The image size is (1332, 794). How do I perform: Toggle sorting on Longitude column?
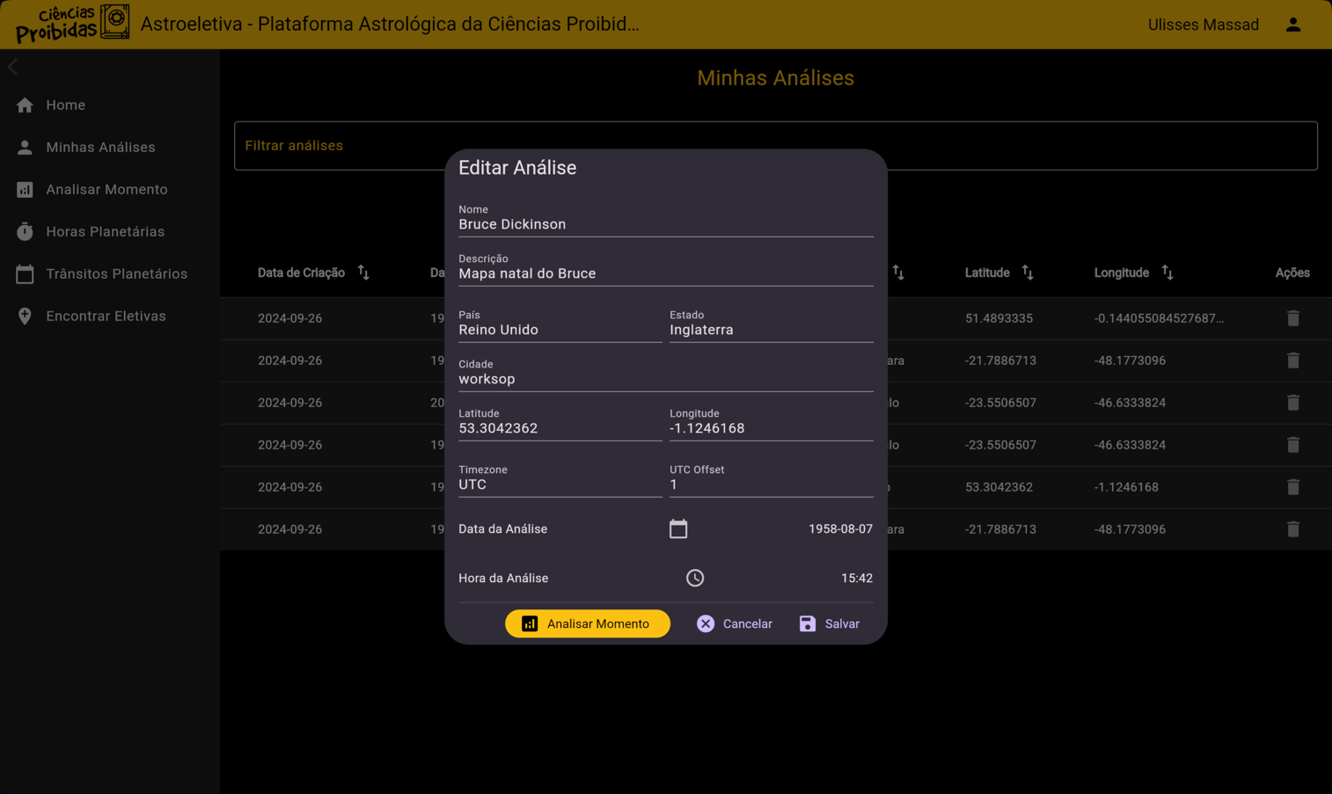[x=1167, y=273]
